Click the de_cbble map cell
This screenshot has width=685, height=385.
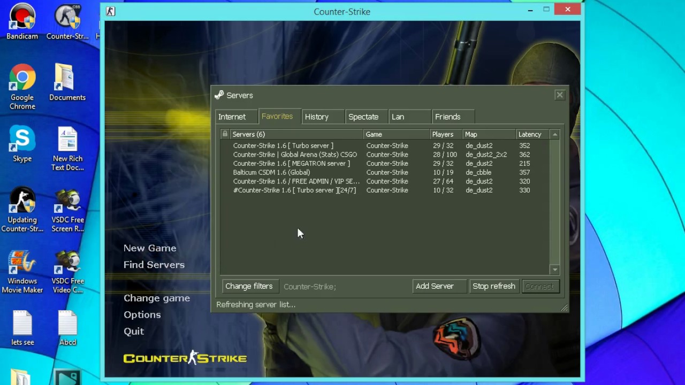click(478, 172)
